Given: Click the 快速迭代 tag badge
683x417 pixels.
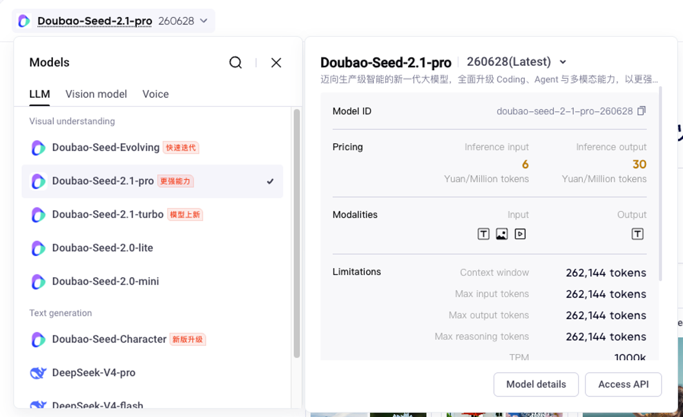Looking at the screenshot, I should point(181,148).
